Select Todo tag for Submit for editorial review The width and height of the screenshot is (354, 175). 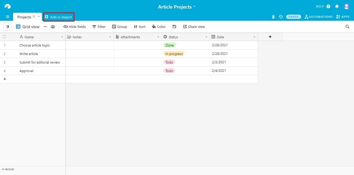pos(169,62)
